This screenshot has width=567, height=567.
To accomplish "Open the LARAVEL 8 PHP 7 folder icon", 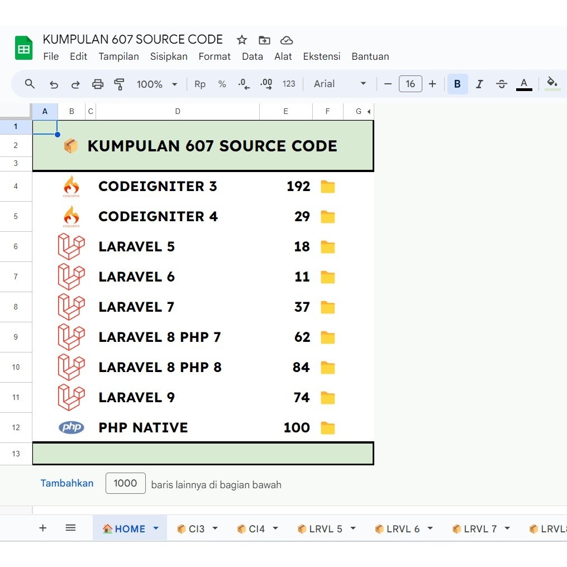I will point(327,337).
